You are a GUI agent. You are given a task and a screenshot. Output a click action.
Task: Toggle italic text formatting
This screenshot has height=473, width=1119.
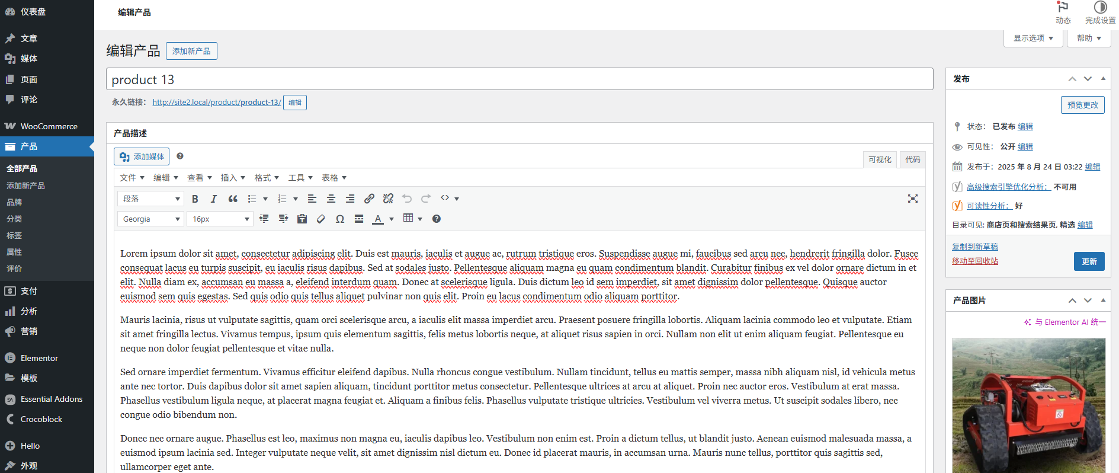[214, 199]
